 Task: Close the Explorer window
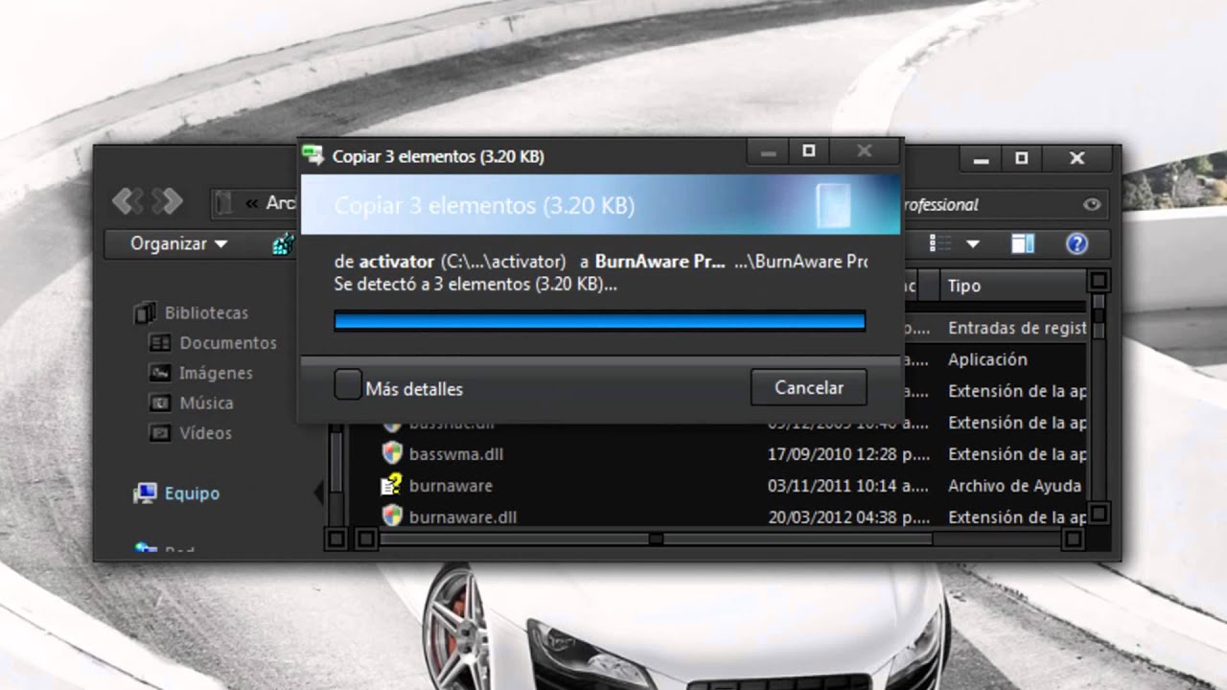1077,158
